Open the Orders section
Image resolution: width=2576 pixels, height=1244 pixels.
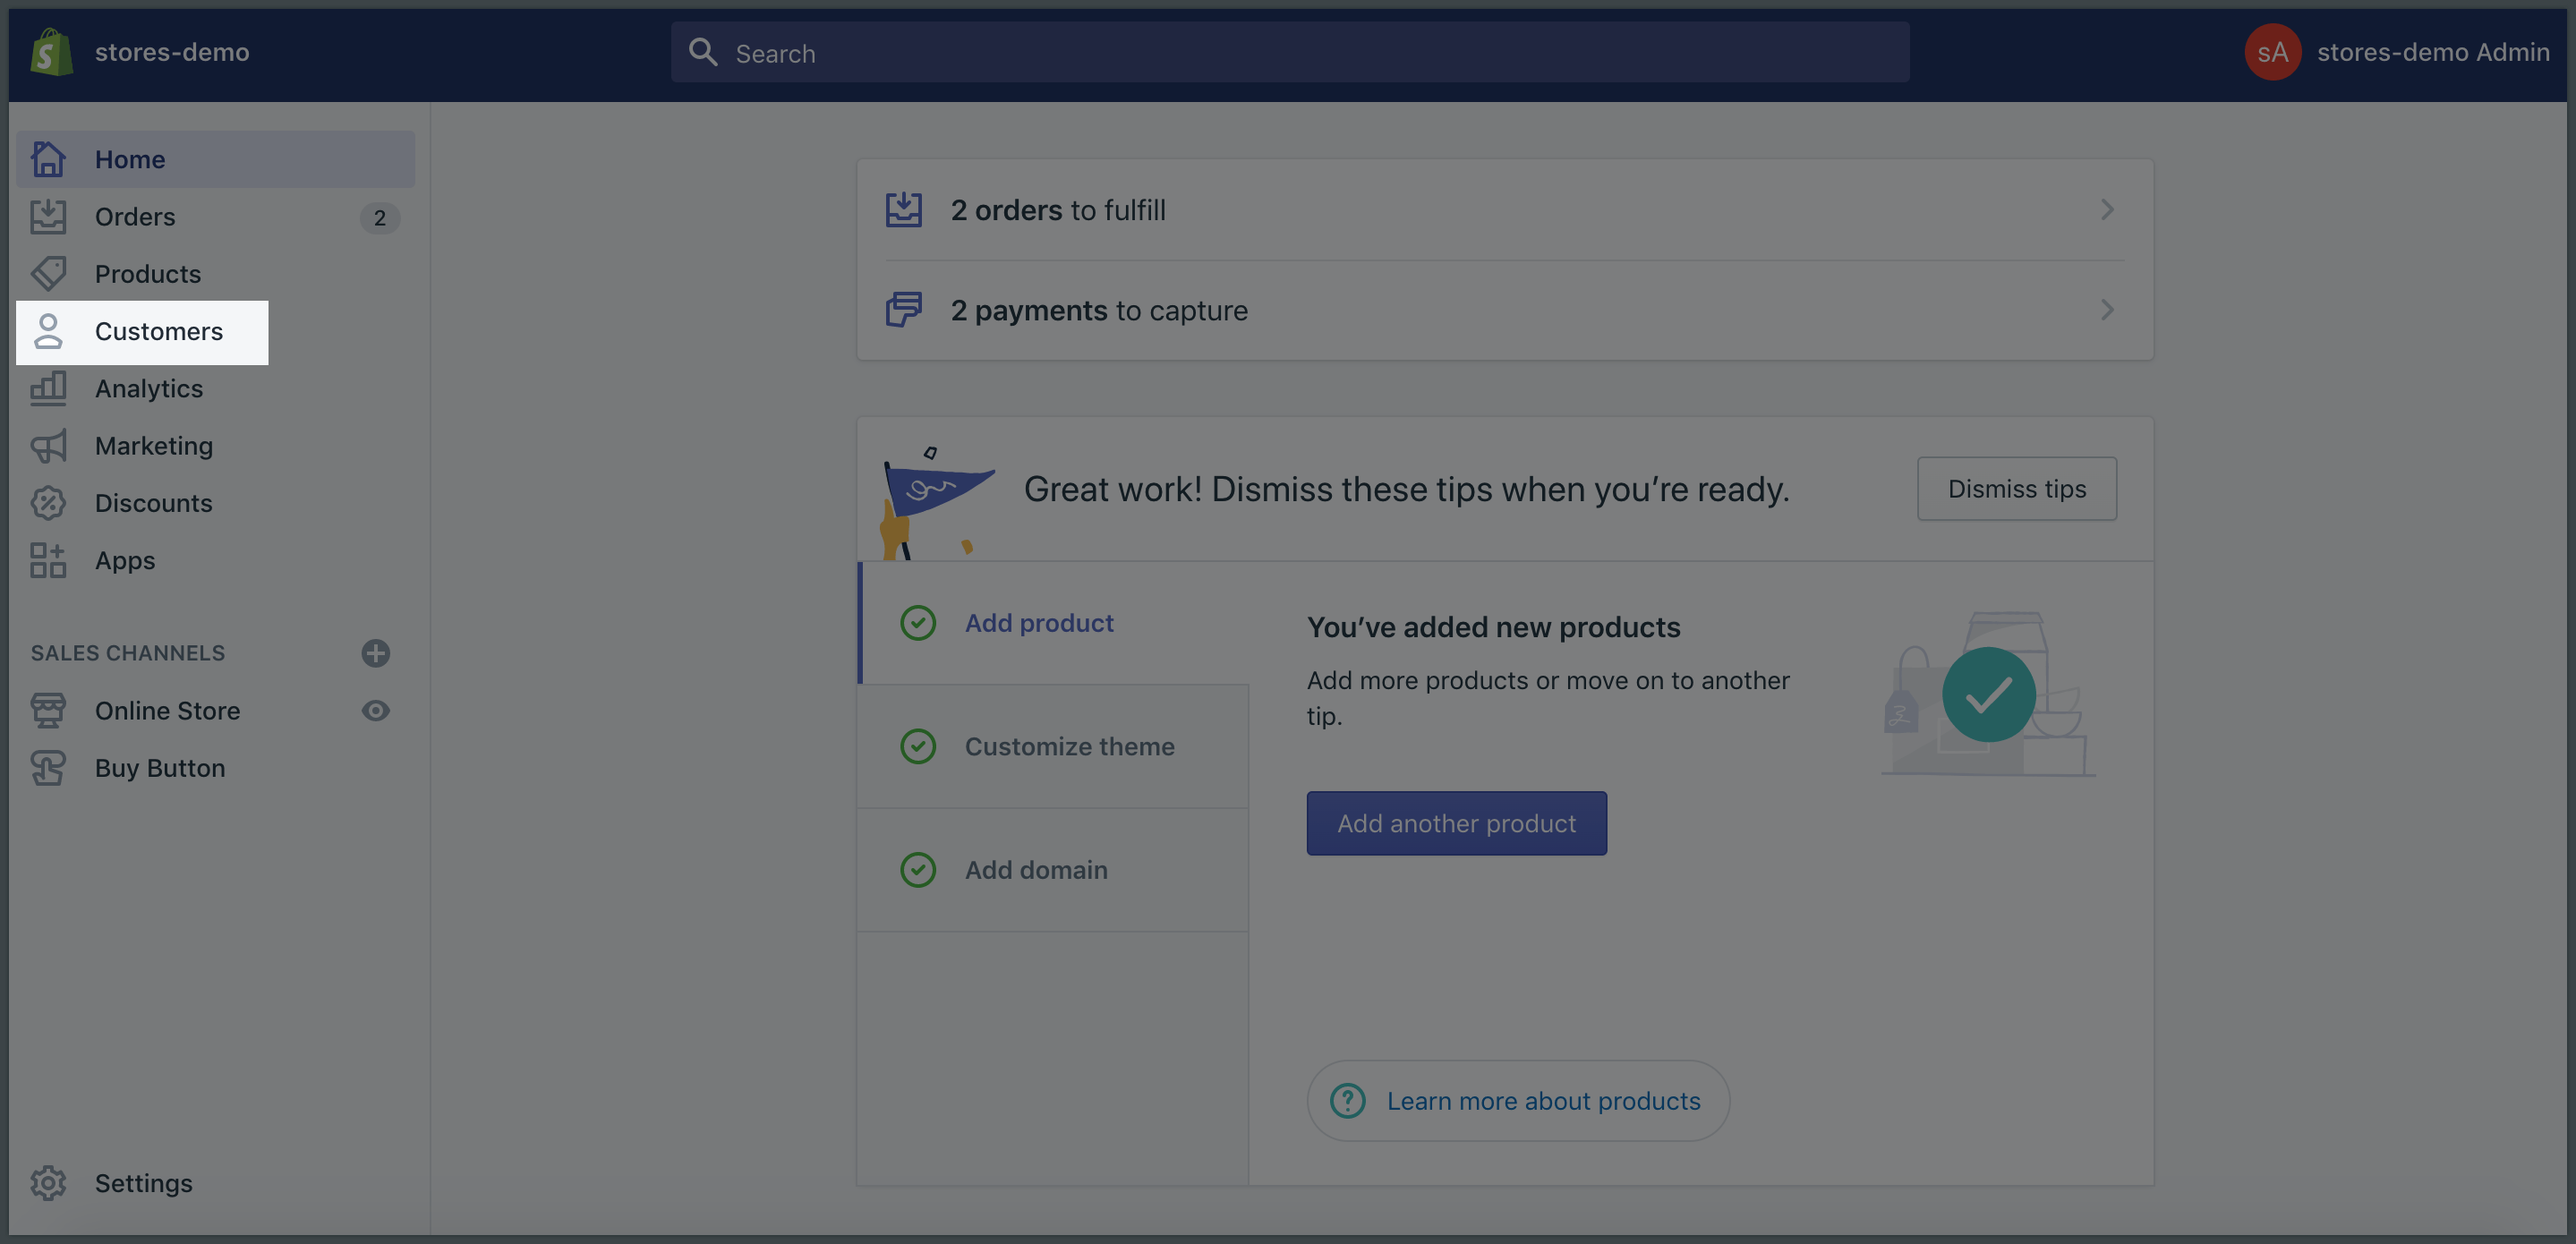[135, 216]
